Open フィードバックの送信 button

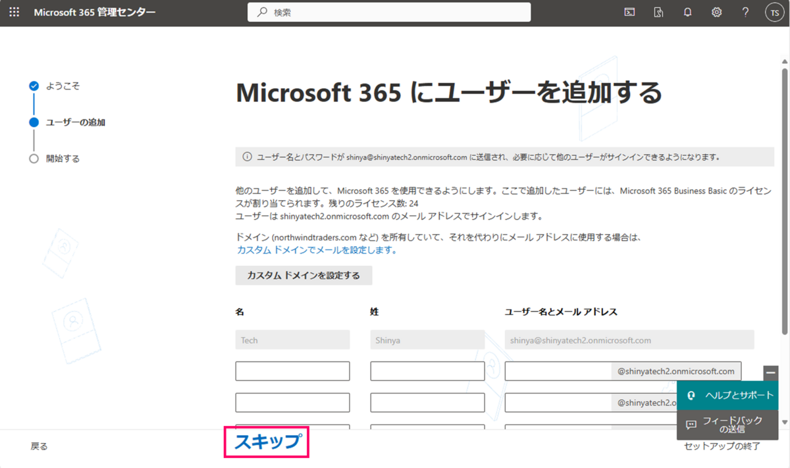tap(727, 425)
